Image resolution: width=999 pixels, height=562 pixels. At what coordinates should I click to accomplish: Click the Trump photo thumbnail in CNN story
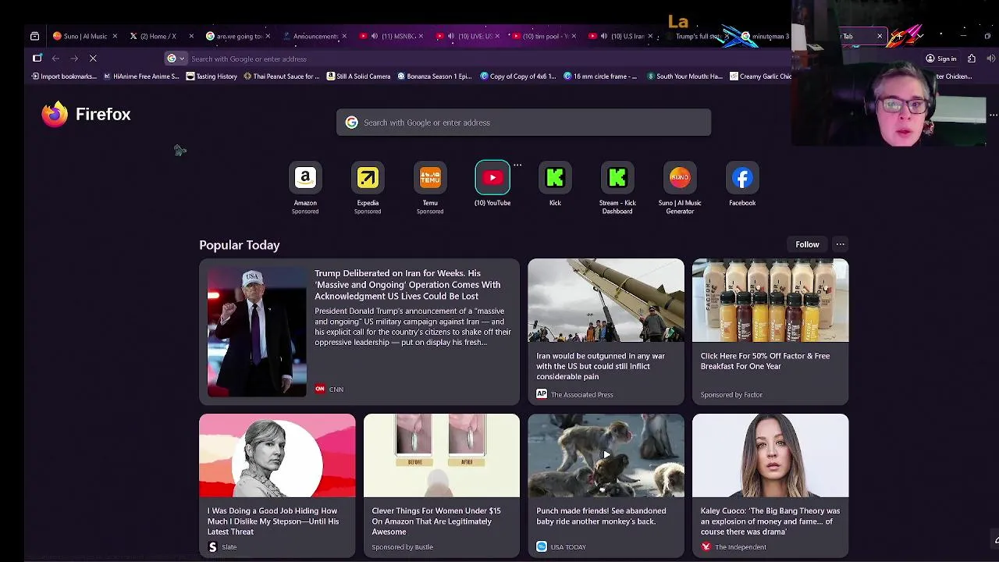(x=257, y=332)
